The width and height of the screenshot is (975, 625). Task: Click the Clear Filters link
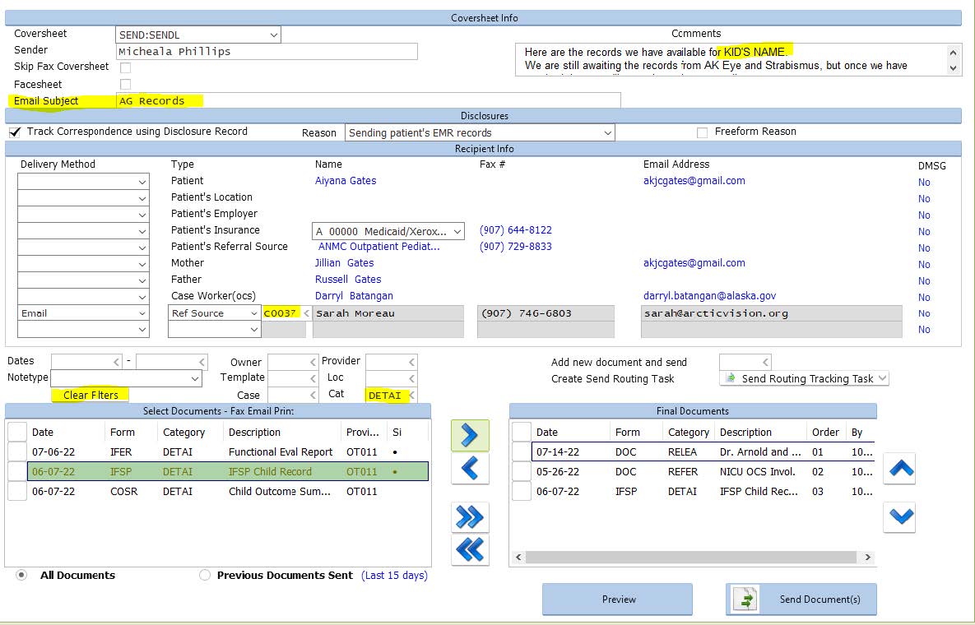point(91,396)
